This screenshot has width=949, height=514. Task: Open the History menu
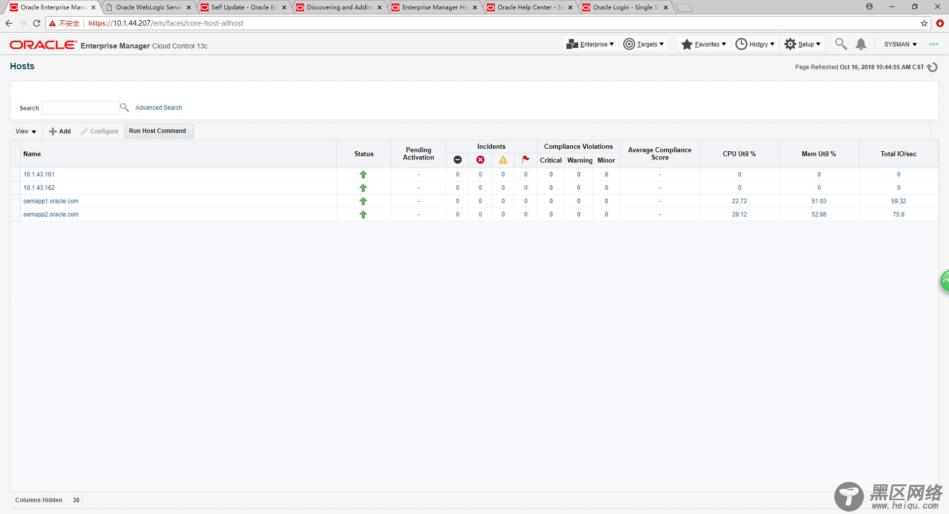click(755, 44)
